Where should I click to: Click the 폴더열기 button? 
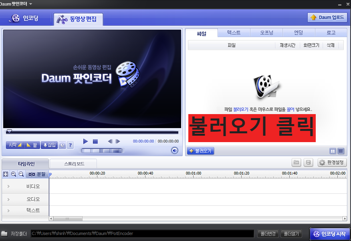pos(291,234)
